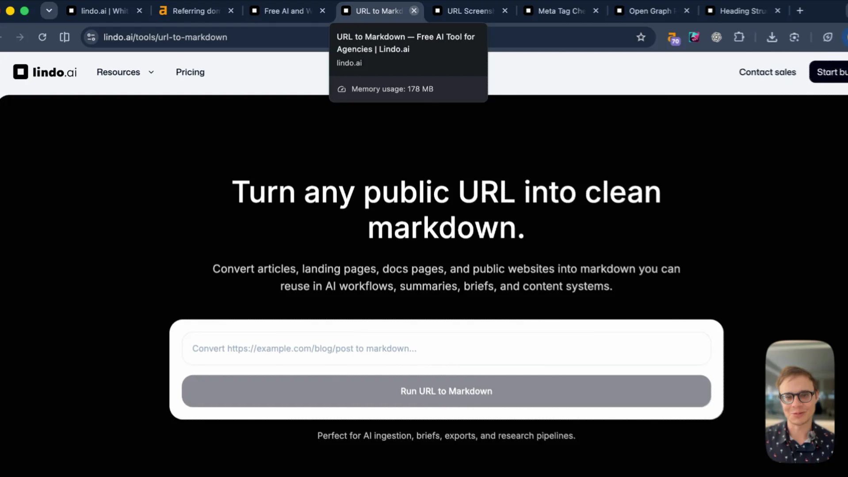Click the webcam video thumbnail

(x=800, y=401)
